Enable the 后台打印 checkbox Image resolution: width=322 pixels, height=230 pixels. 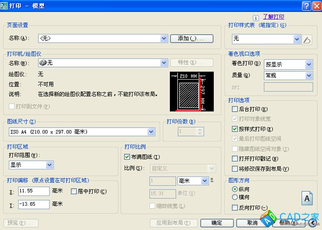click(x=235, y=109)
